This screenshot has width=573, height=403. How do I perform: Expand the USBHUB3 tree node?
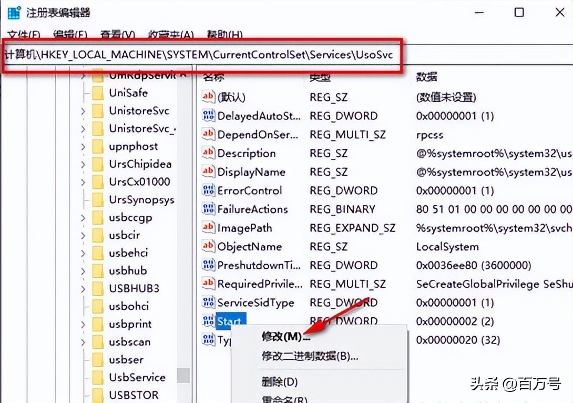point(83,288)
